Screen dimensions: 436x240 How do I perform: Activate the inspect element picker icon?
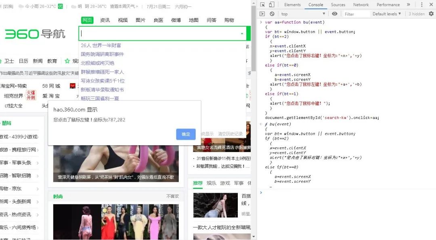[x=262, y=4]
